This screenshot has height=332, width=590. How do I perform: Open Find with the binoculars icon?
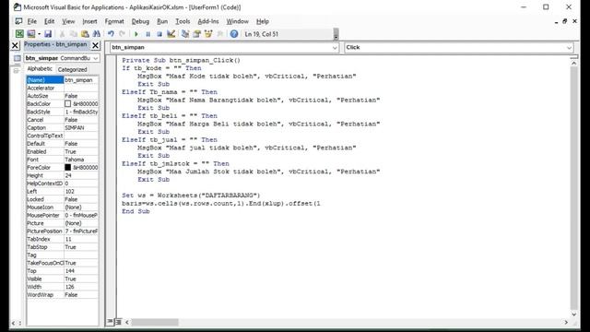coord(96,34)
